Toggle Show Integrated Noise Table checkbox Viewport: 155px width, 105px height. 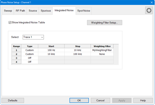click(x=10, y=23)
